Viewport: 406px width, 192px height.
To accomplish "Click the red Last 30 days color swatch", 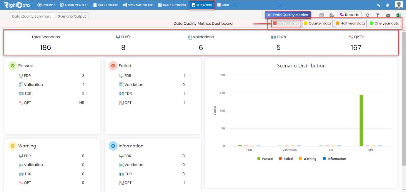I will pyautogui.click(x=275, y=23).
